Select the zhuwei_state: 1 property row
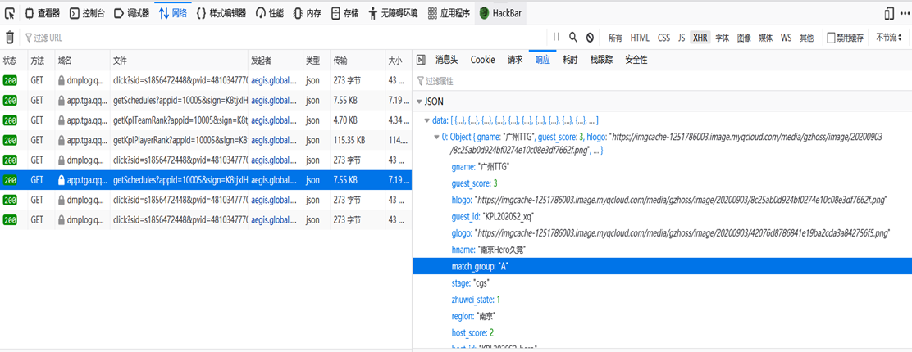 click(x=662, y=299)
